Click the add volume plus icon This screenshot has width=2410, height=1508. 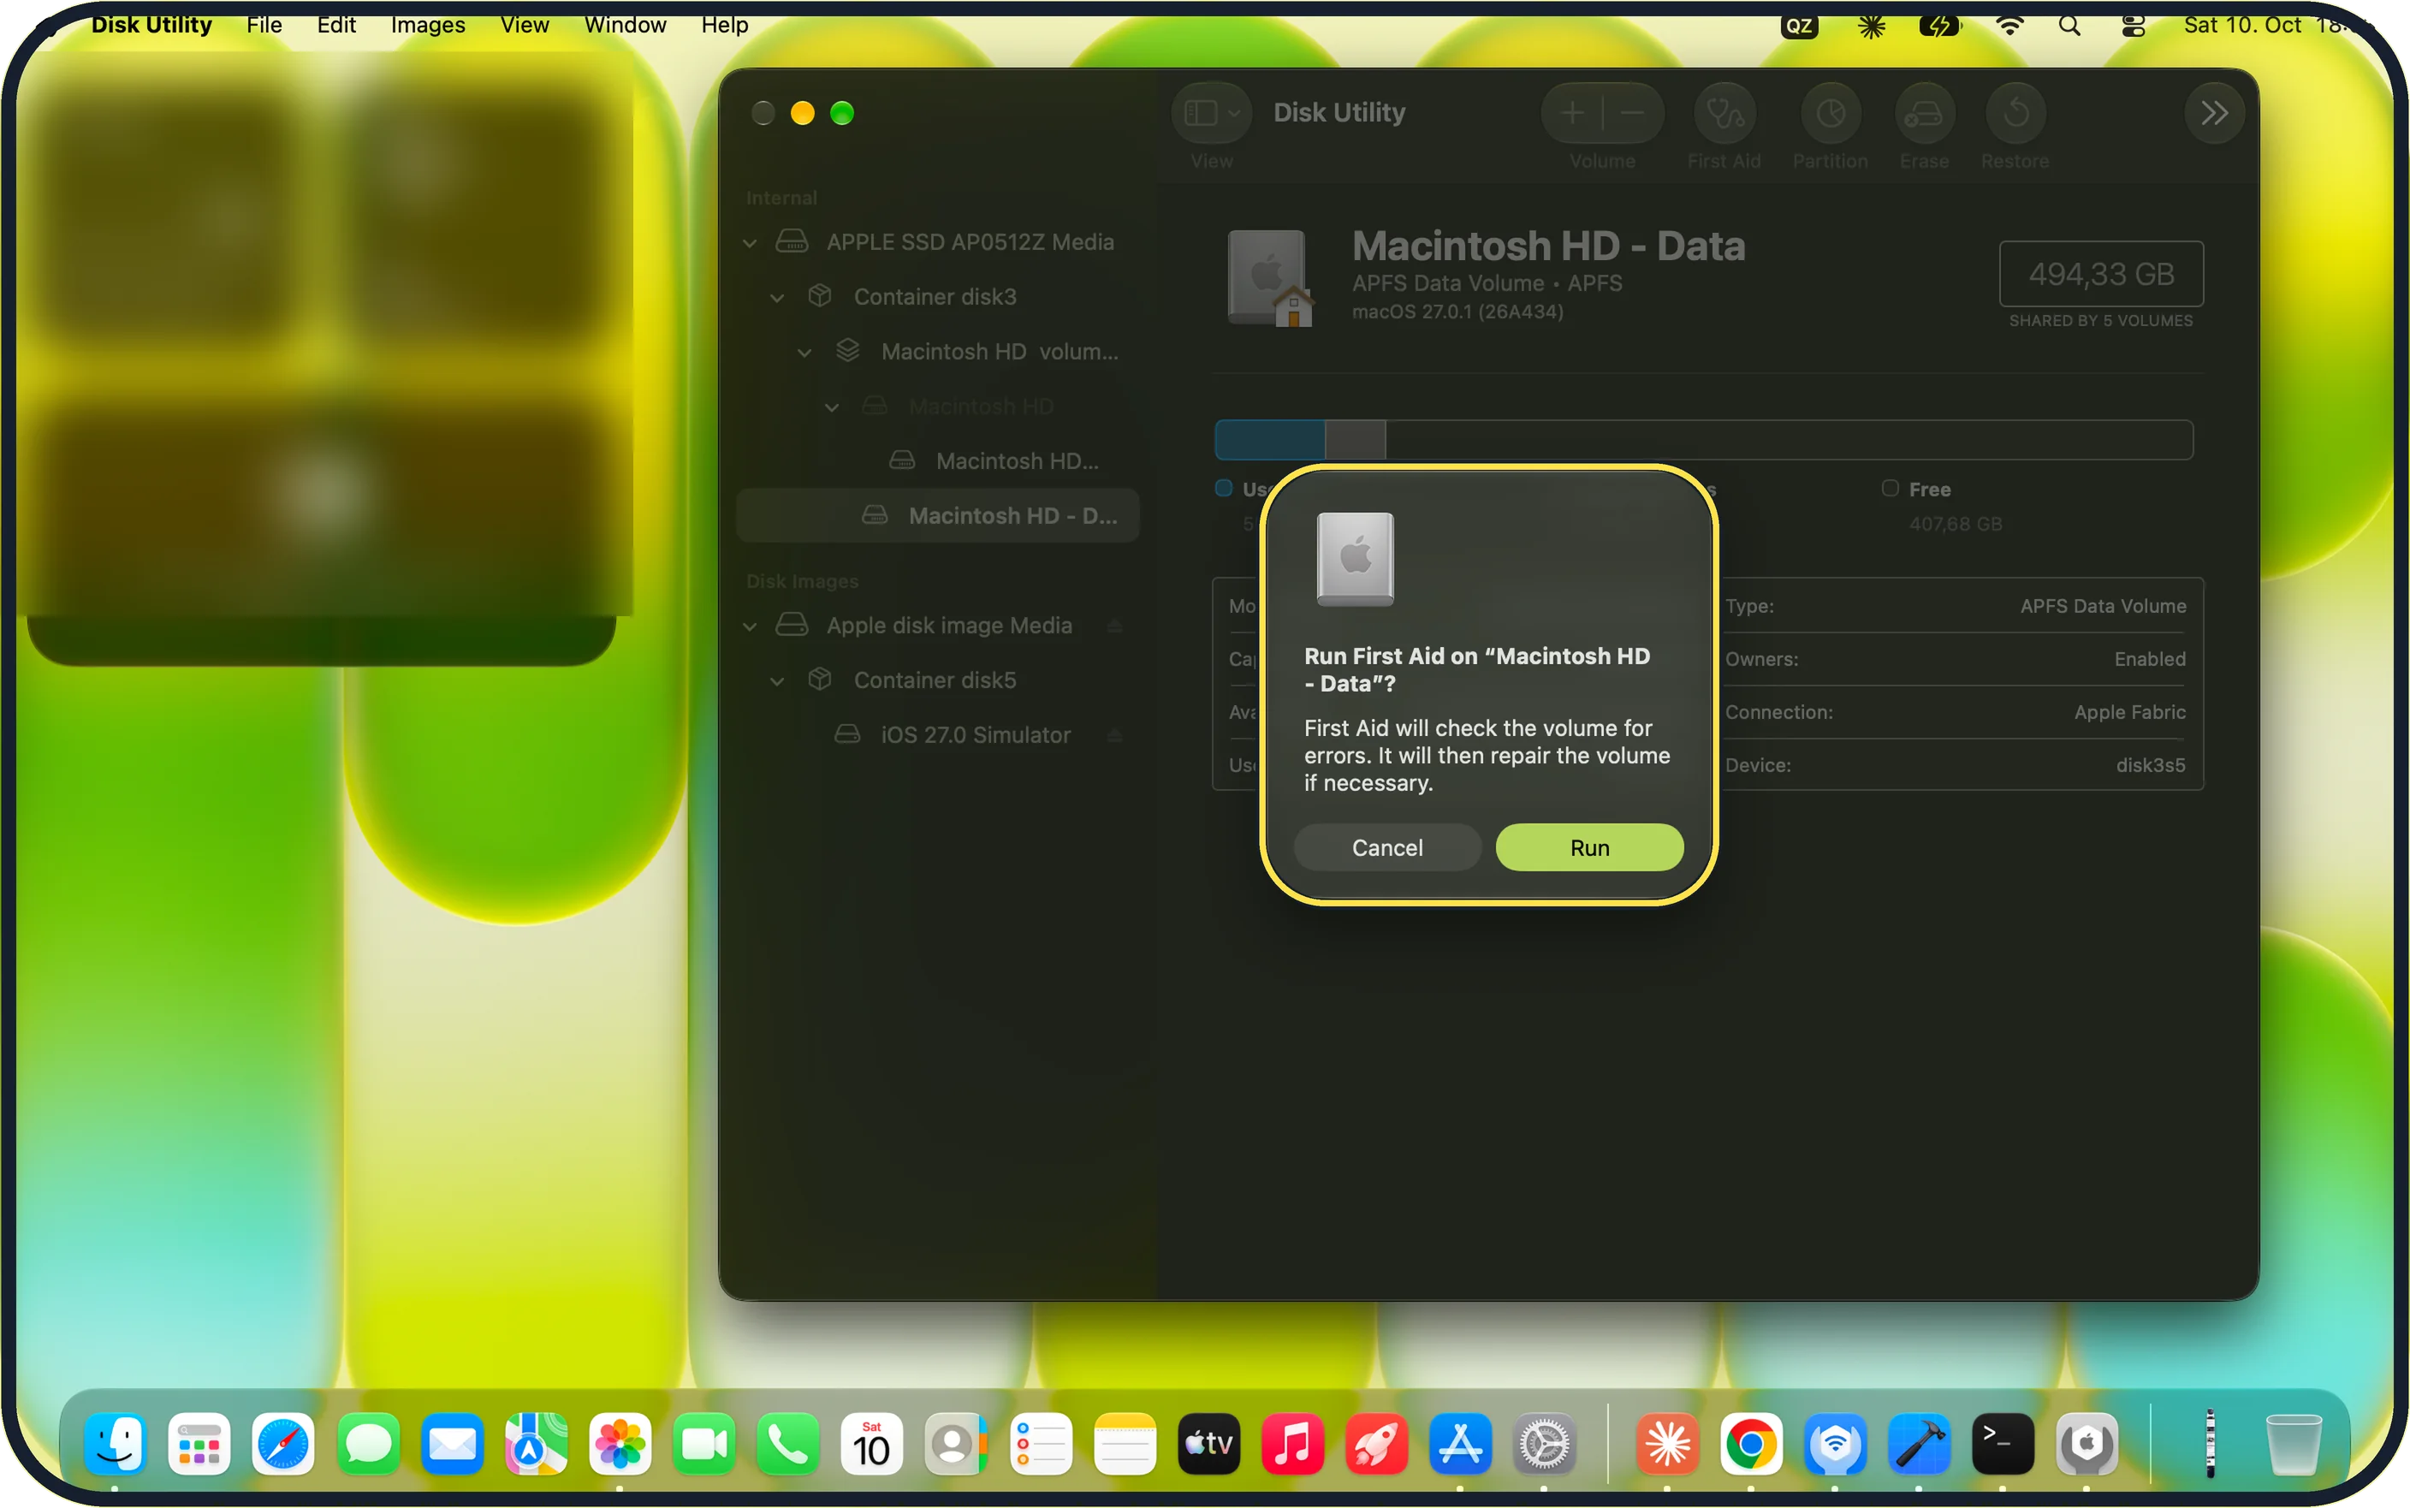click(x=1572, y=114)
